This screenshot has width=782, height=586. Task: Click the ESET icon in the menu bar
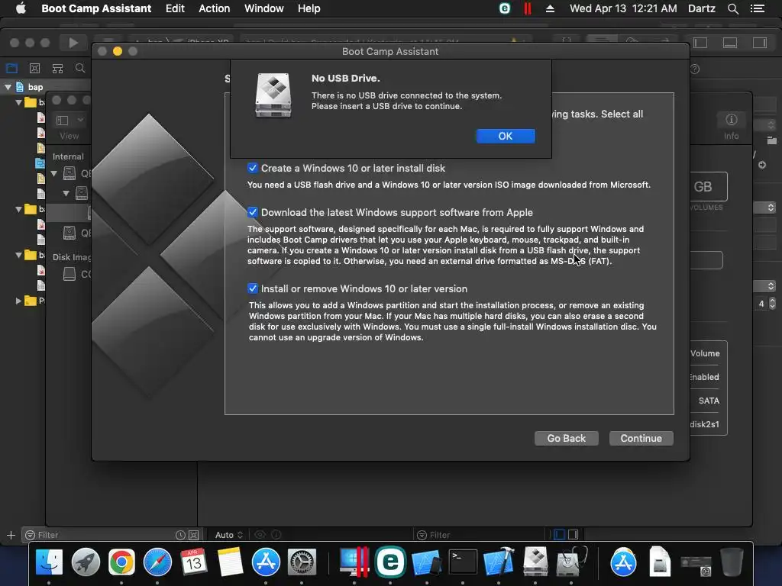pos(504,8)
